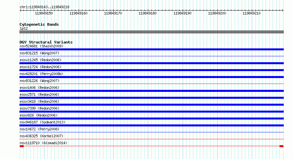Click nsv10672 (Perry2008) label

pos(40,129)
